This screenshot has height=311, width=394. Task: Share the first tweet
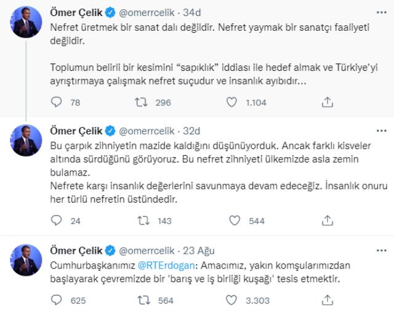328,102
